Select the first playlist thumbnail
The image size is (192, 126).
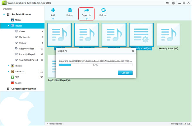[60, 35]
